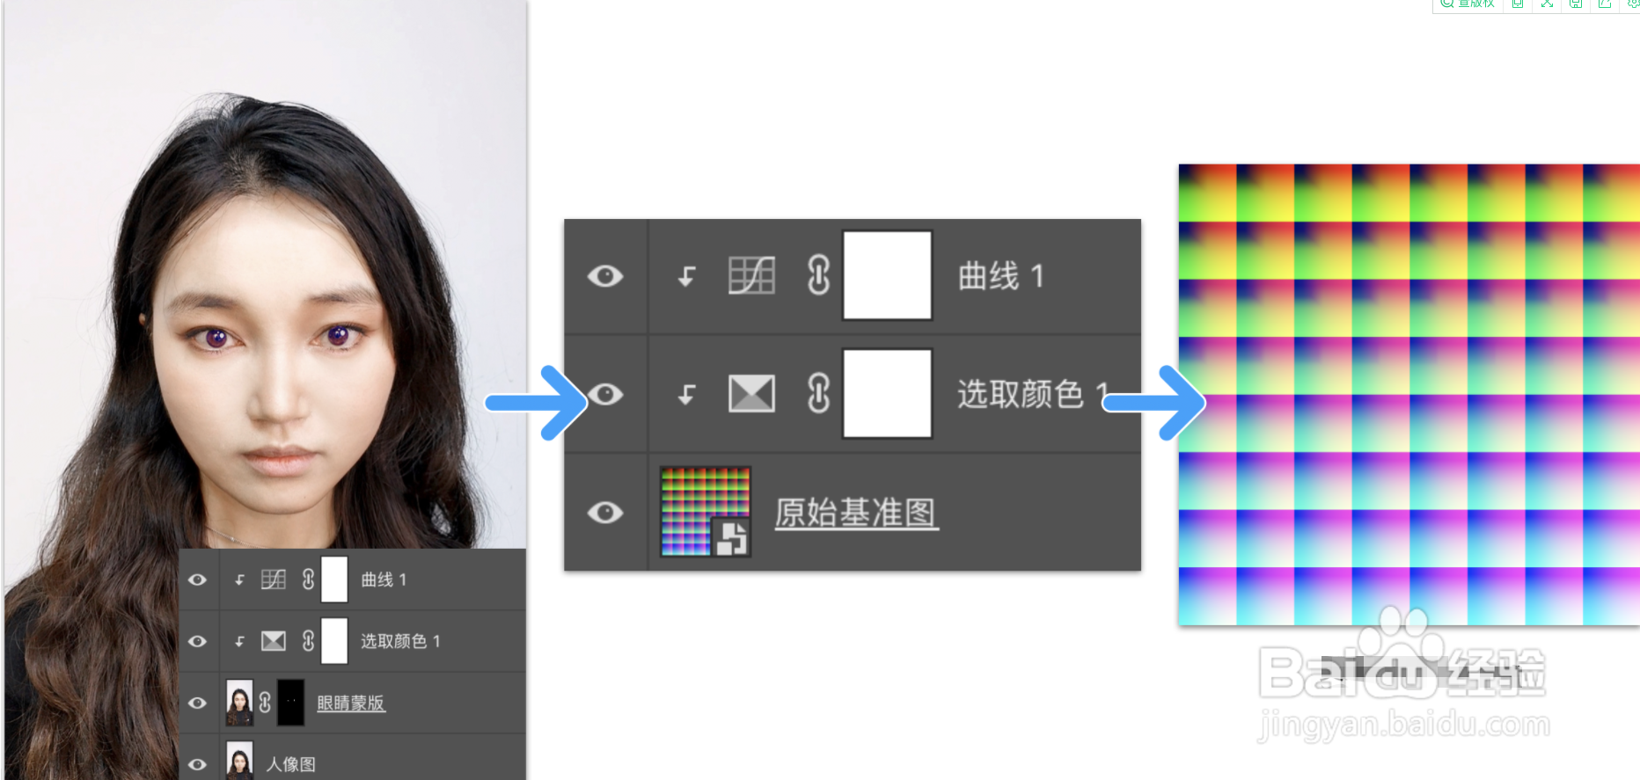Select the color grid thumbnail of 原始基准图
The width and height of the screenshot is (1640, 780).
point(705,511)
